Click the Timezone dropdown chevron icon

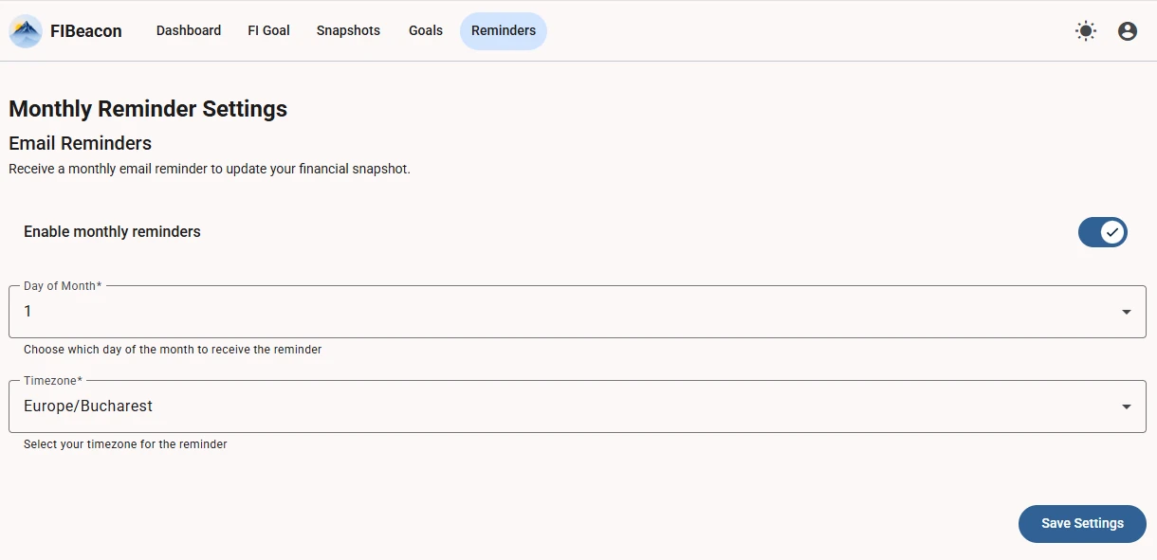tap(1126, 406)
